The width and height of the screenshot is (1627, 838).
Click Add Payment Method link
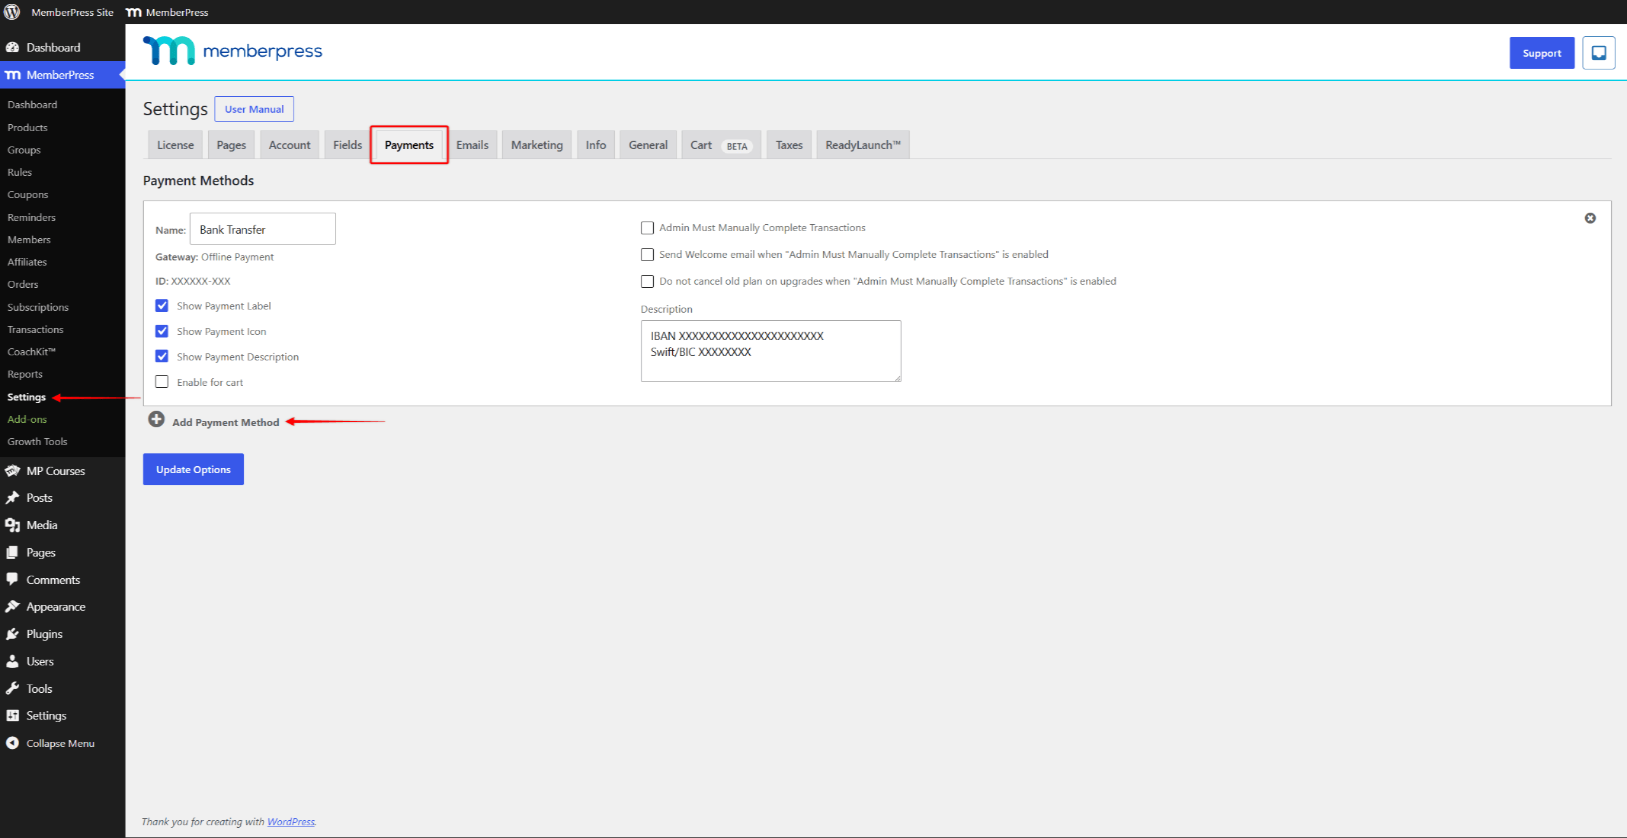pos(226,422)
